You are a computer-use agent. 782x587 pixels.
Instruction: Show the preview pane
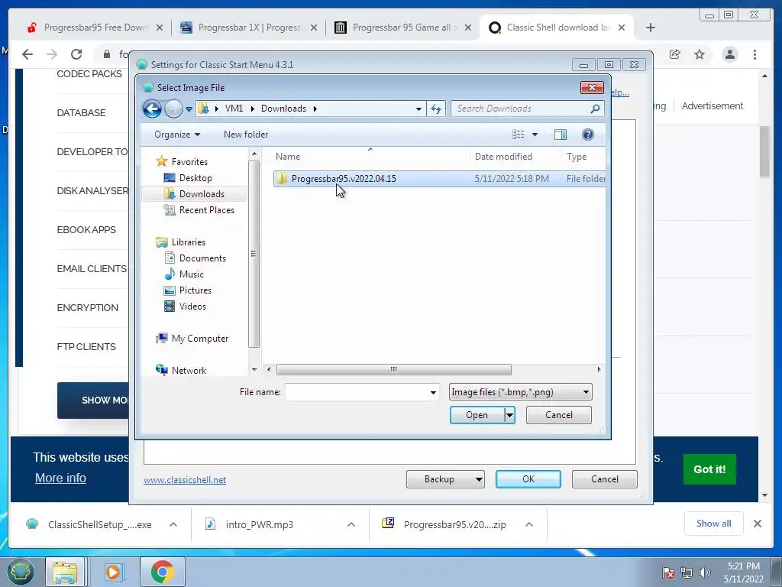pyautogui.click(x=560, y=135)
